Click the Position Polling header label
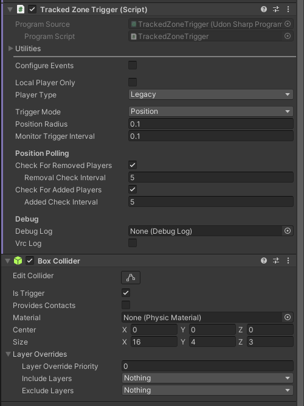The width and height of the screenshot is (304, 406). [x=42, y=153]
